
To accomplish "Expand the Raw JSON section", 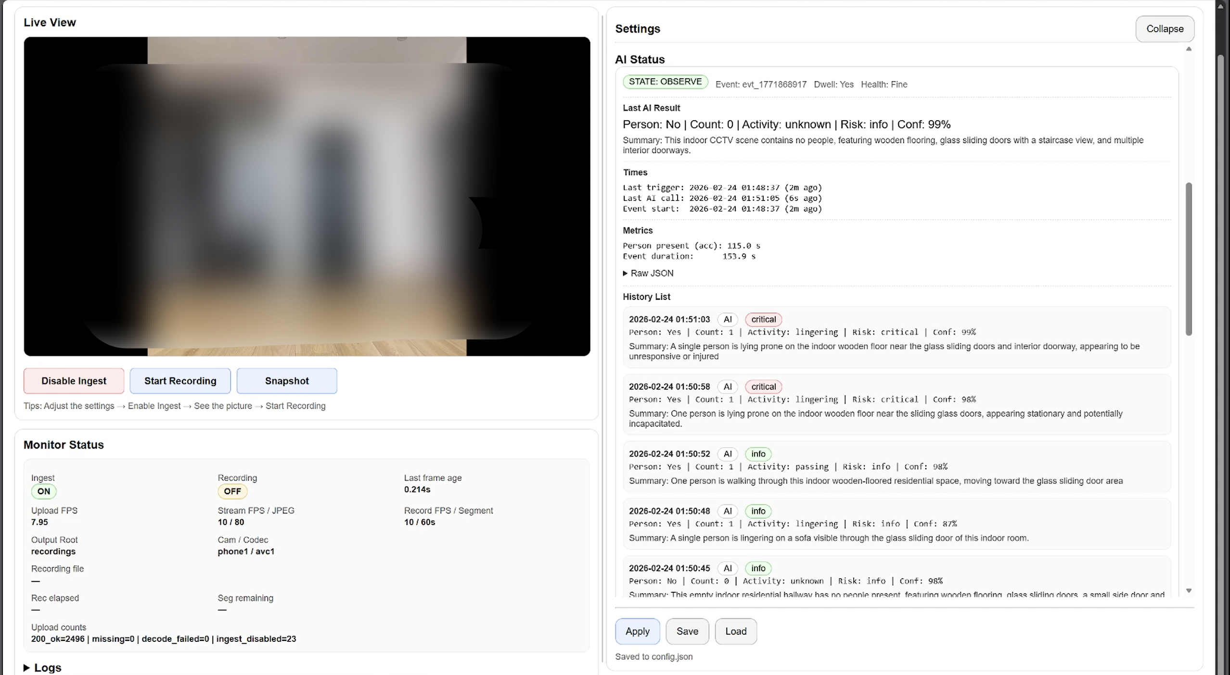I will coord(648,273).
